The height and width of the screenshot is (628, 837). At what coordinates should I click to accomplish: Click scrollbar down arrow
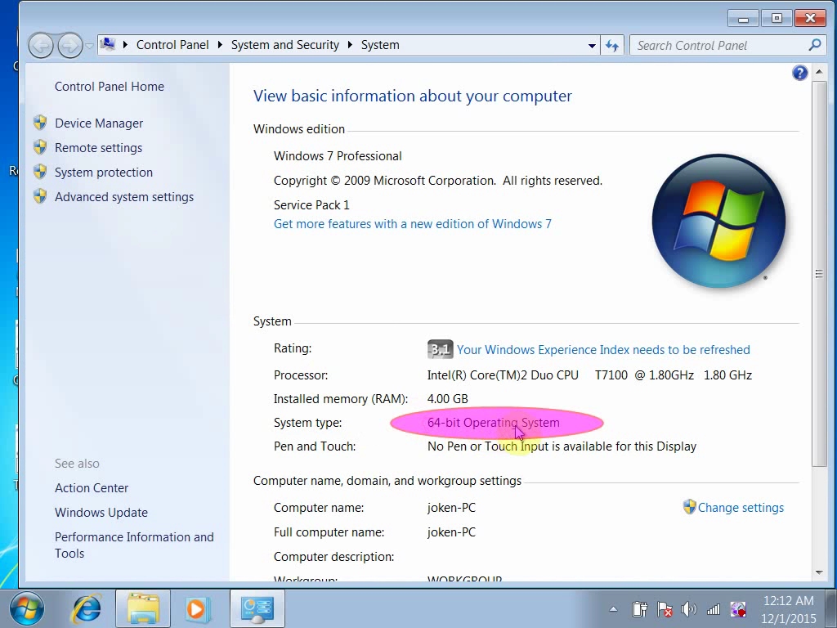[819, 572]
